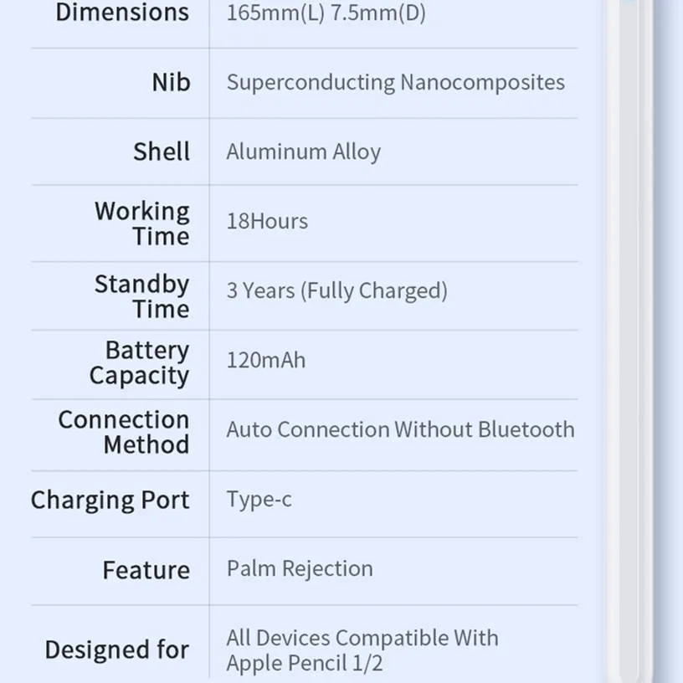
Task: Click the Charging Port label
Action: click(x=110, y=500)
